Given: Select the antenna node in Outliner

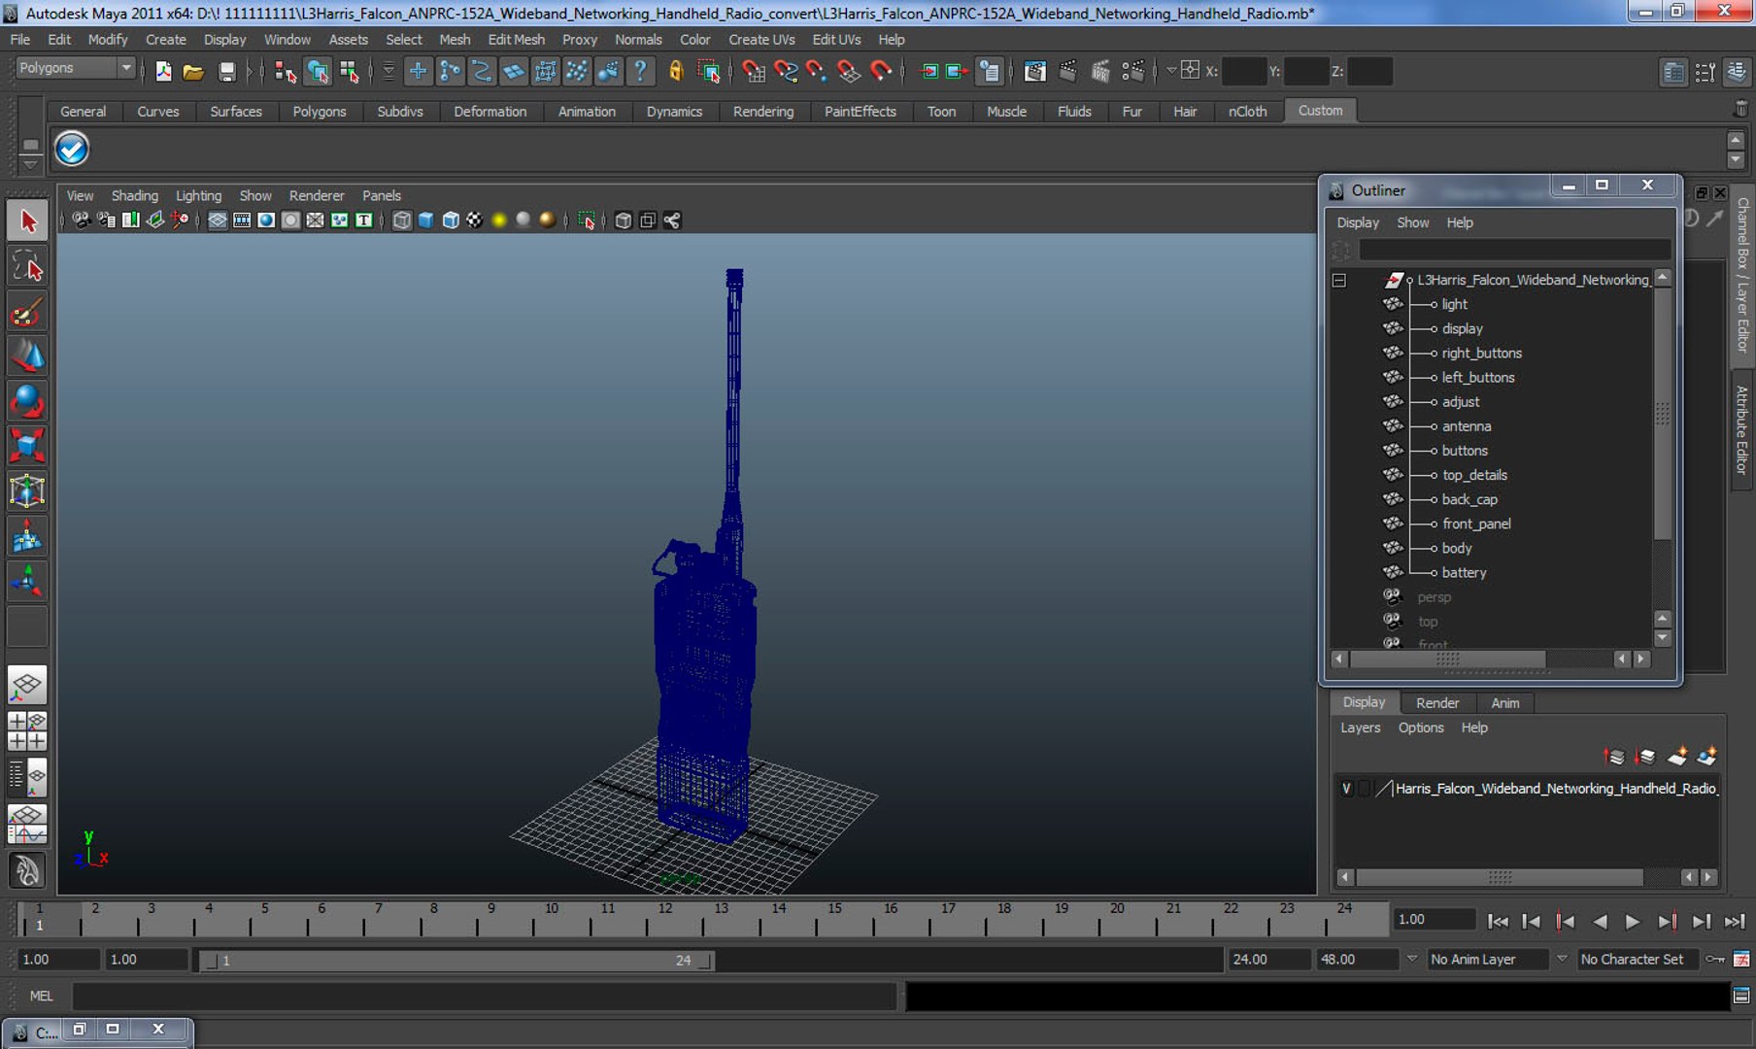Looking at the screenshot, I should click(x=1466, y=426).
